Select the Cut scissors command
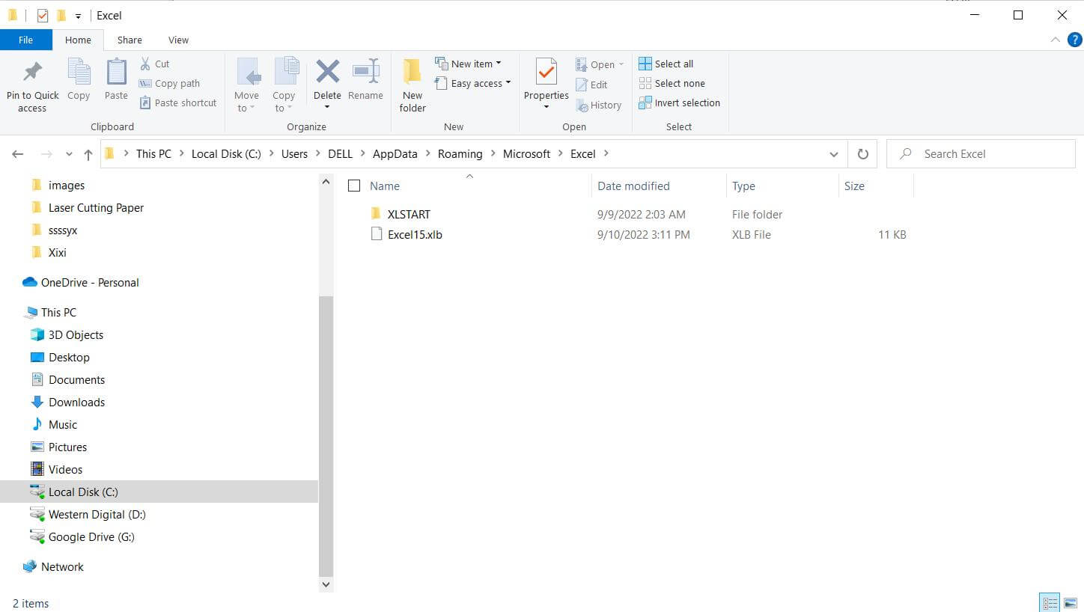Screen dimensions: 1084x612 point(155,64)
